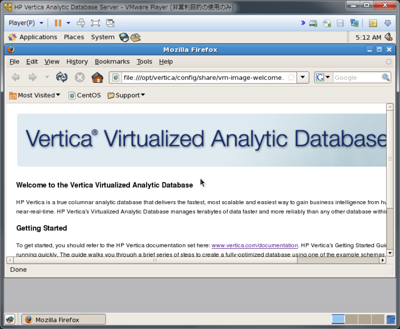Screen dimensions: 400x329
Task: Bookmark this page with the star
Action: tap(291, 77)
